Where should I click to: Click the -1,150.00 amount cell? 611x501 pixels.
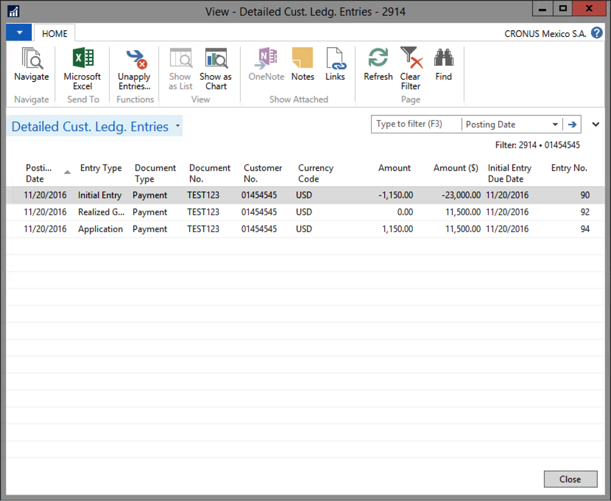(395, 196)
